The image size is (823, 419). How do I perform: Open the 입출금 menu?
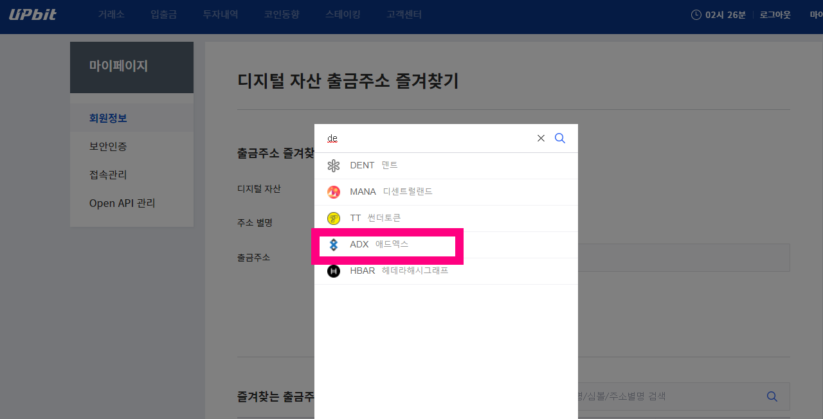pyautogui.click(x=163, y=14)
